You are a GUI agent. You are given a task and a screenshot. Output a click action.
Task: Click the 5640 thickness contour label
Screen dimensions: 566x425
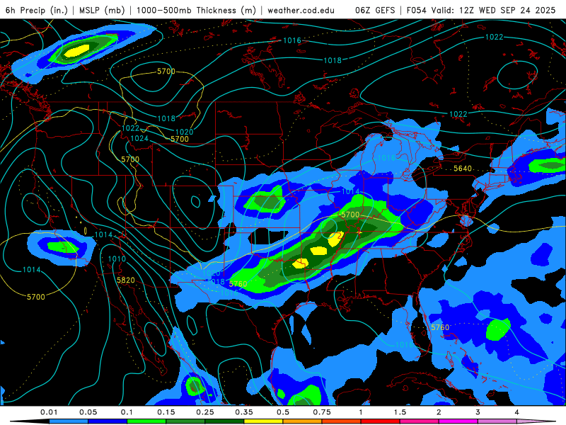coord(463,169)
